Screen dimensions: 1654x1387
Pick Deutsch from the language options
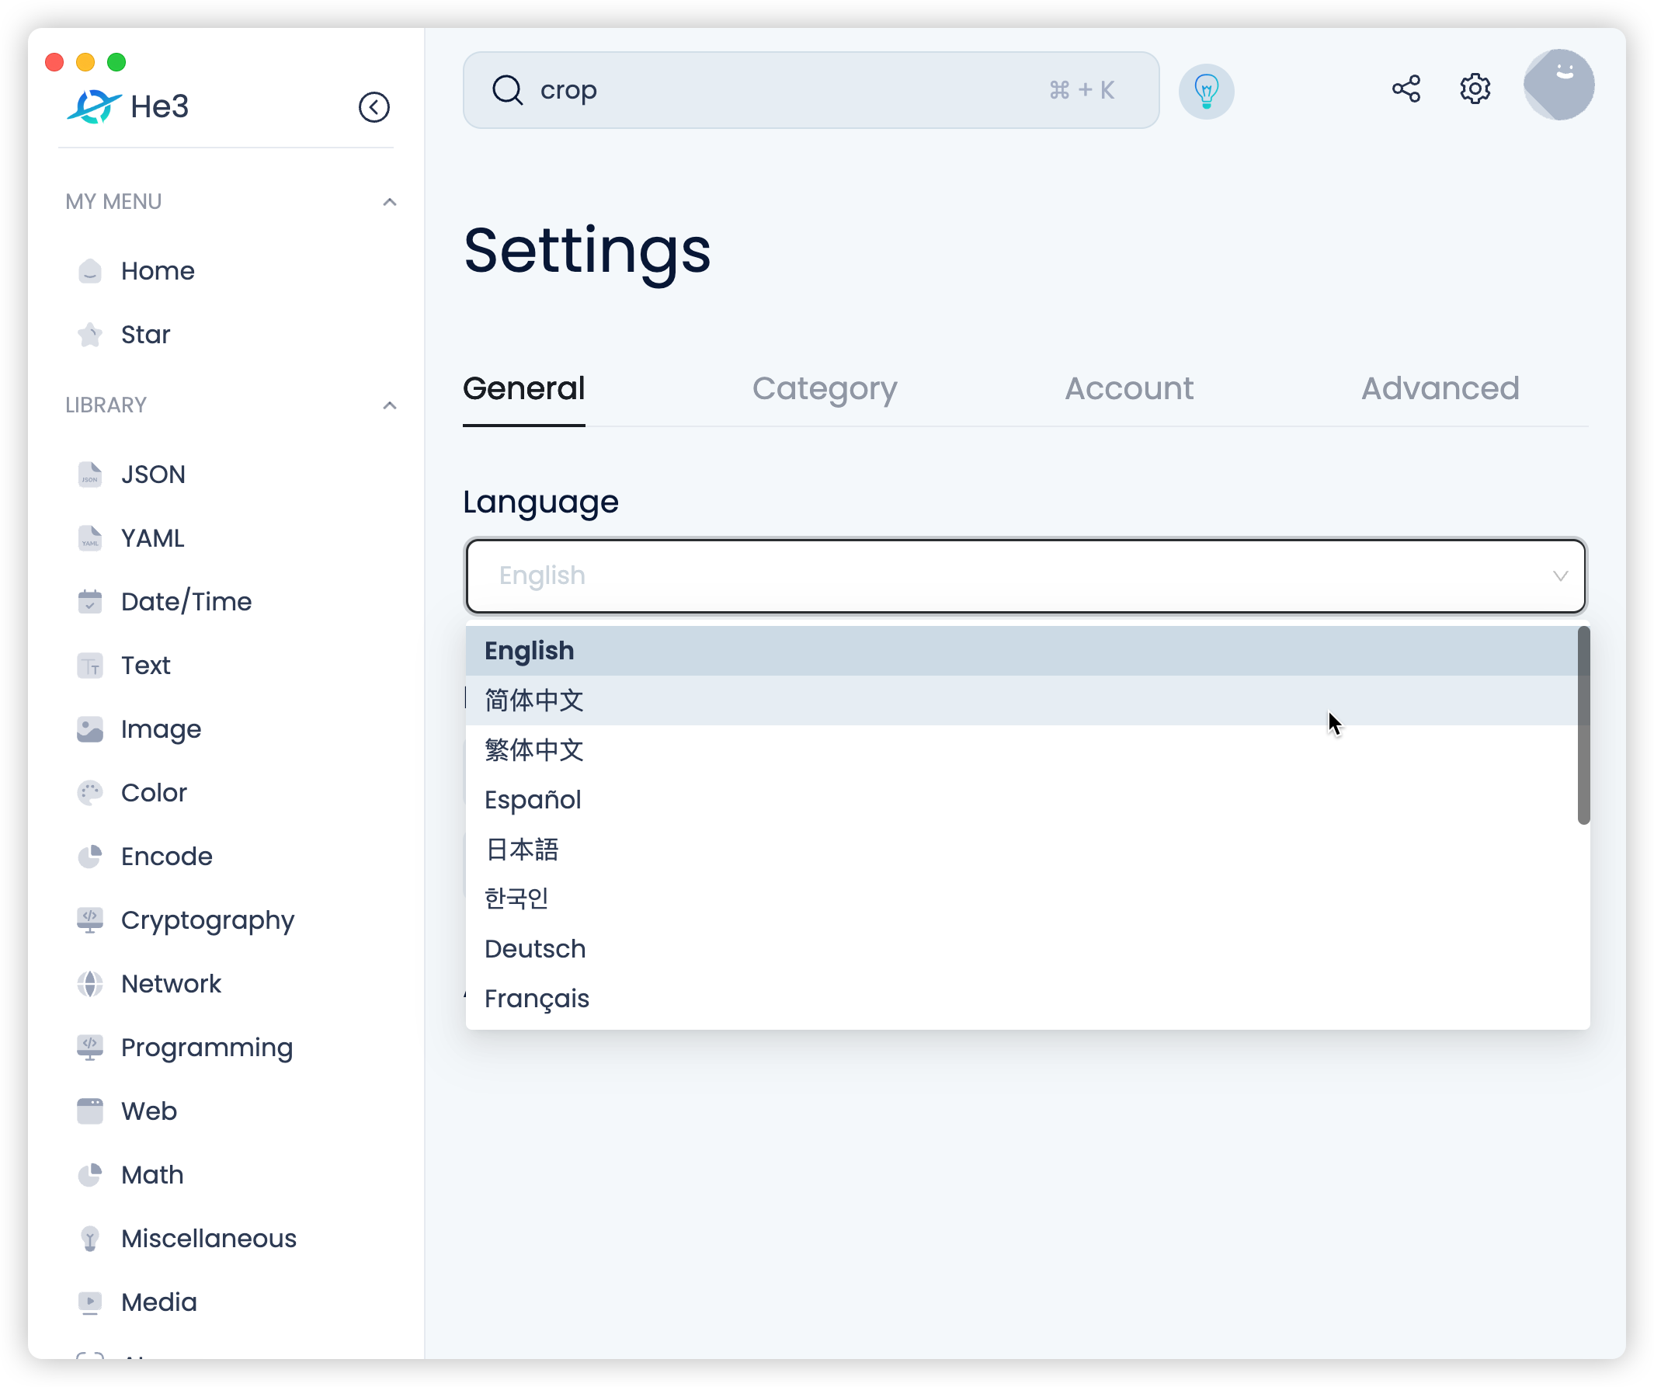(x=535, y=948)
